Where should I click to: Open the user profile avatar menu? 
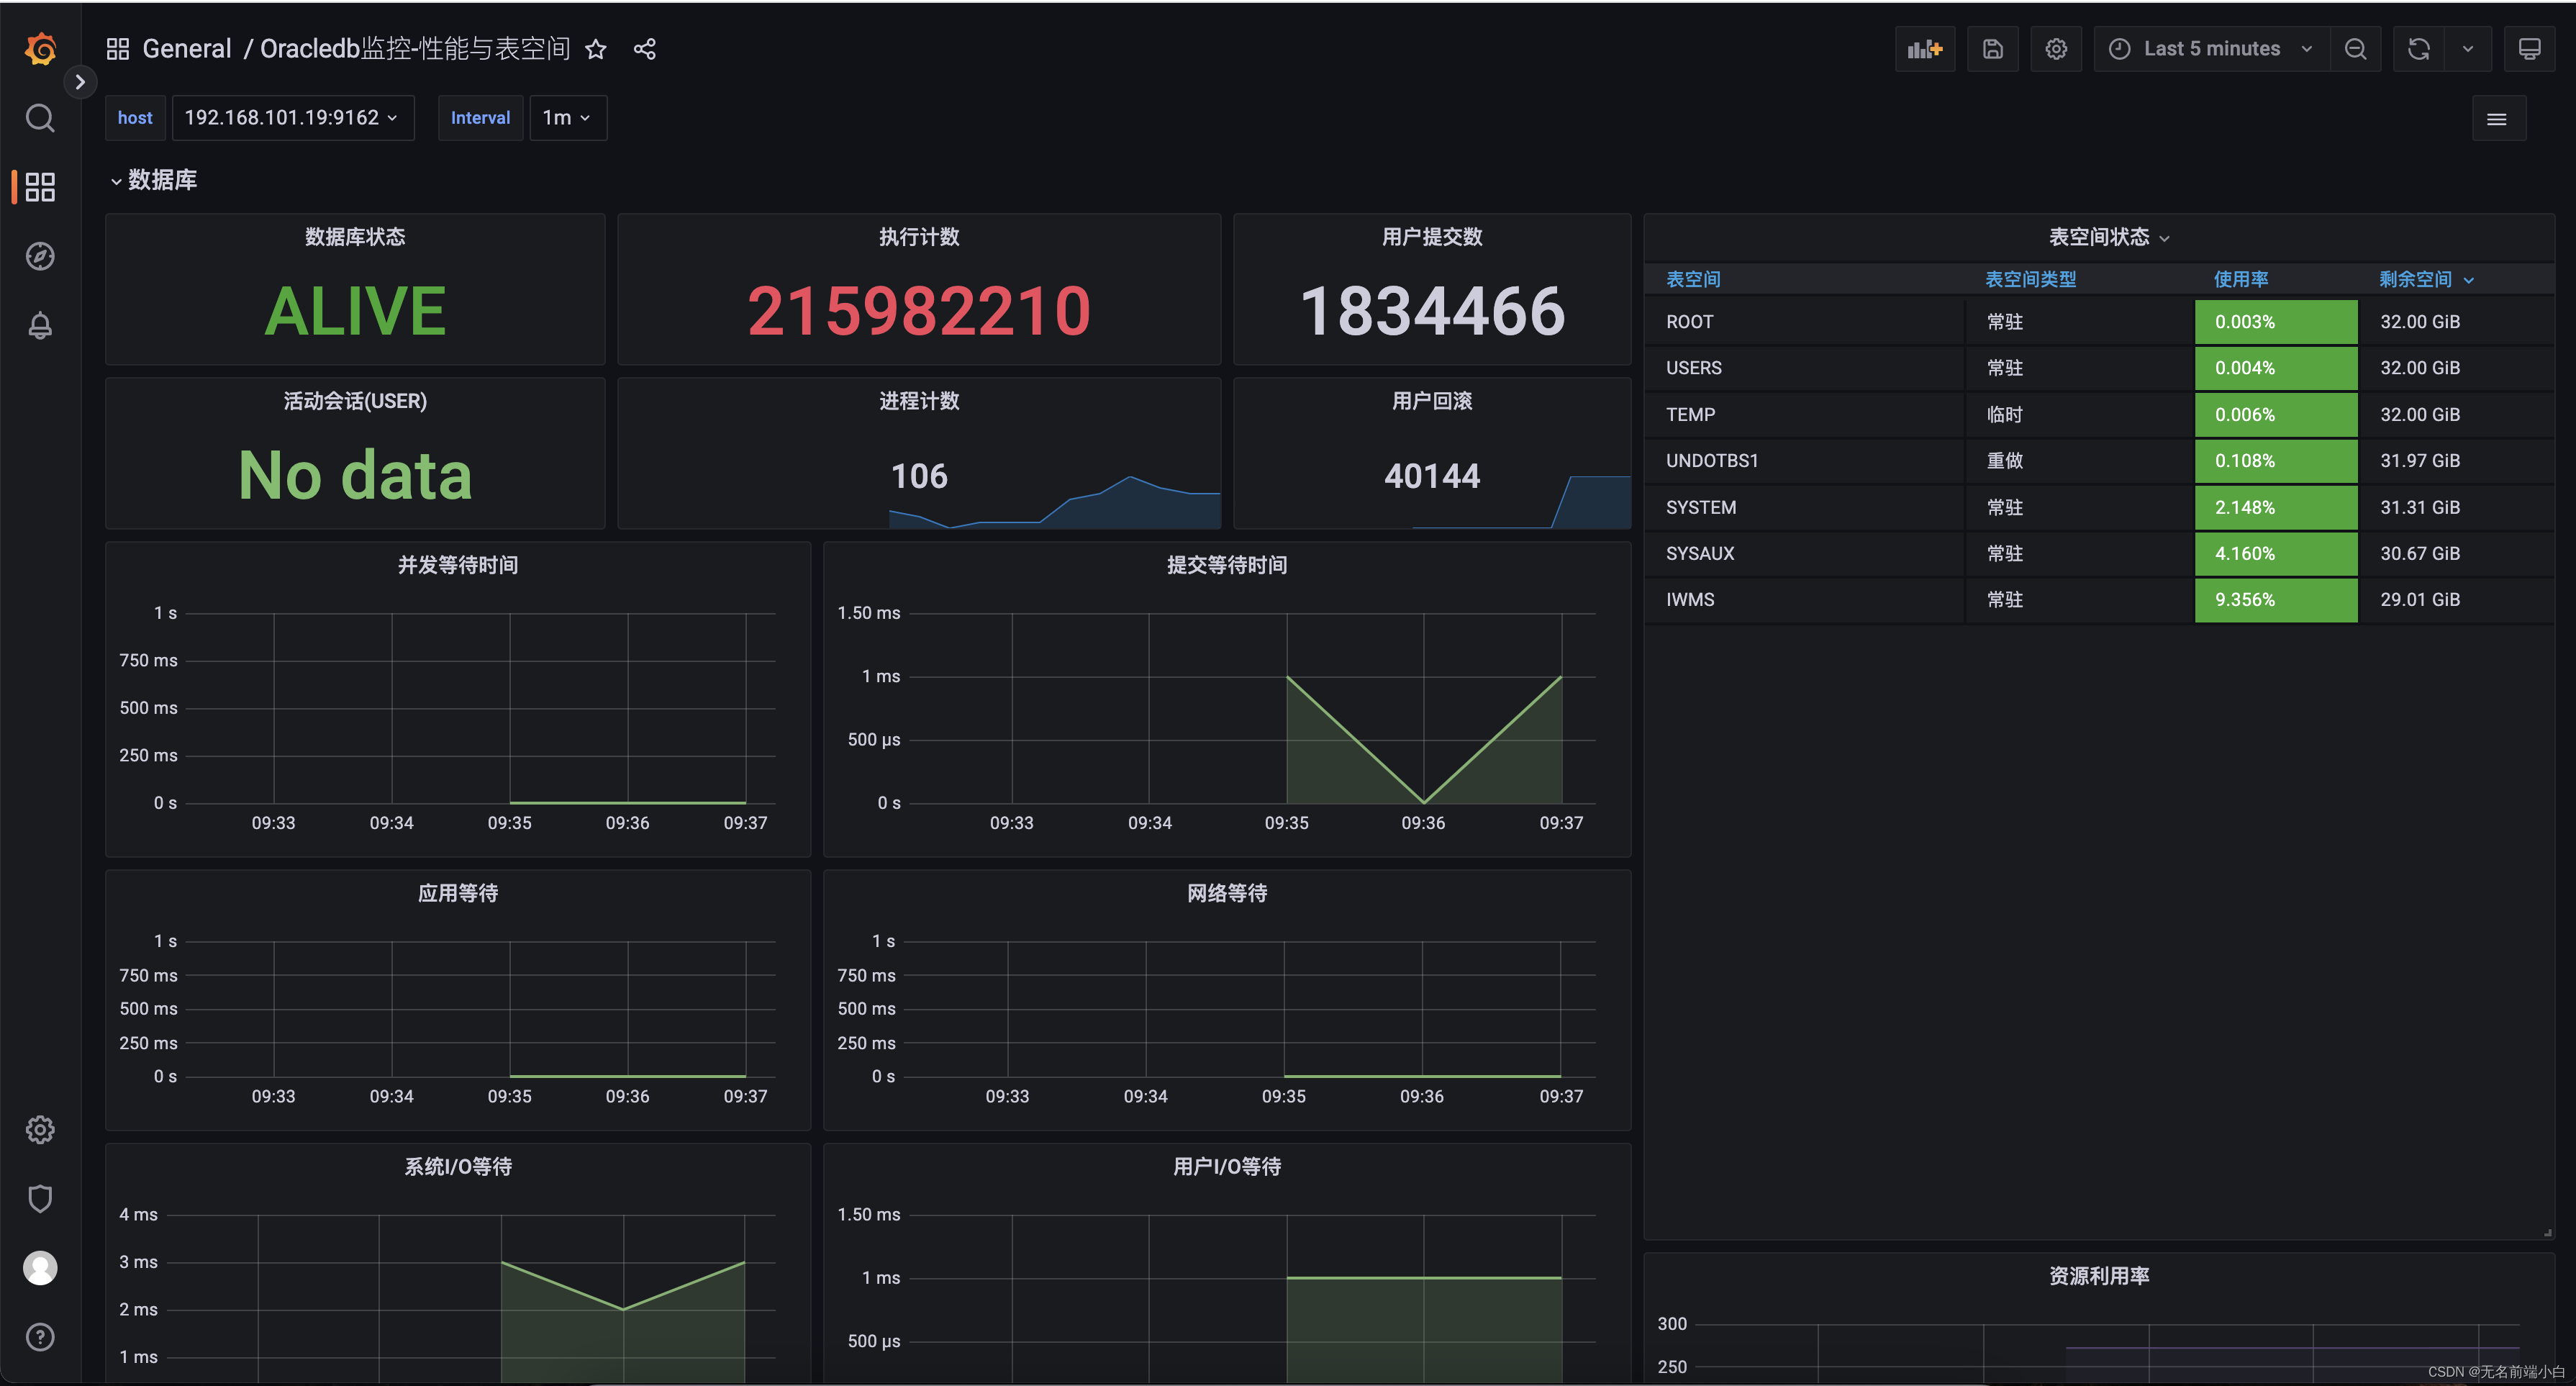coord(40,1268)
